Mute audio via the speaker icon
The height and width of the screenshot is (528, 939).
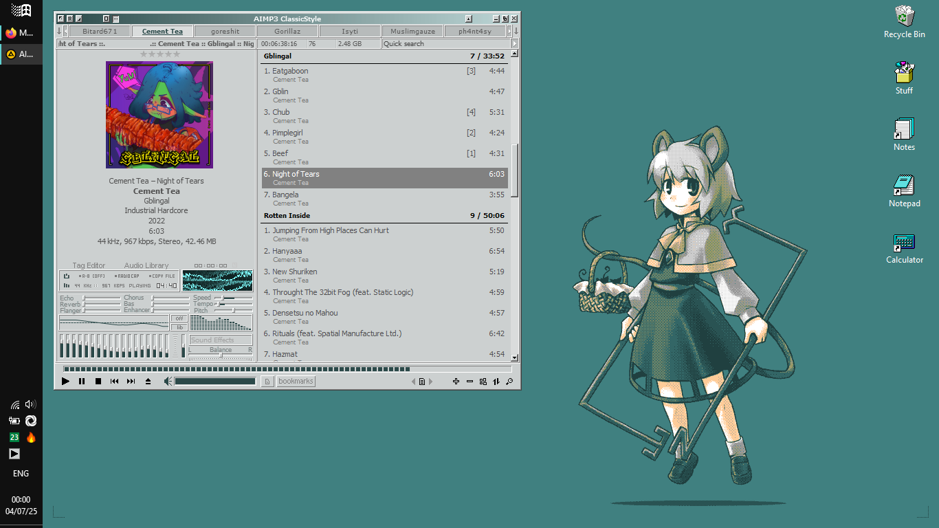[x=168, y=382]
